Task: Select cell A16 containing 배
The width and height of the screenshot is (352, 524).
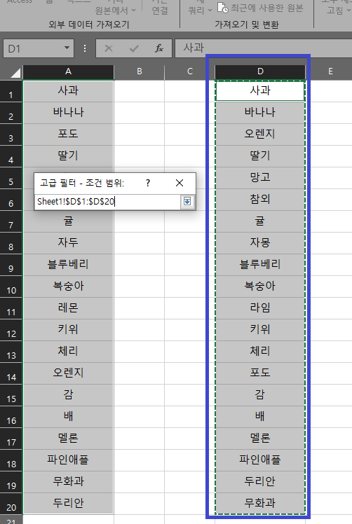Action: click(x=68, y=417)
